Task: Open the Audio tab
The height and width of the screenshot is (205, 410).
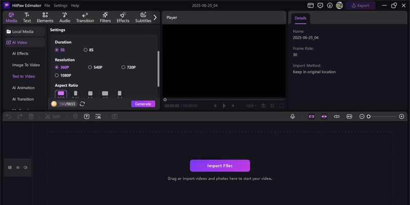Action: [x=65, y=17]
